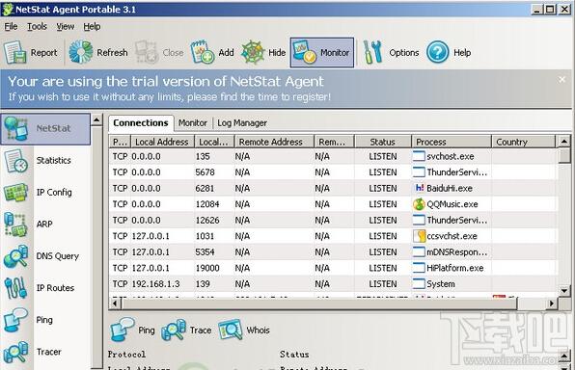
Task: Open ARP in the sidebar
Action: click(45, 225)
